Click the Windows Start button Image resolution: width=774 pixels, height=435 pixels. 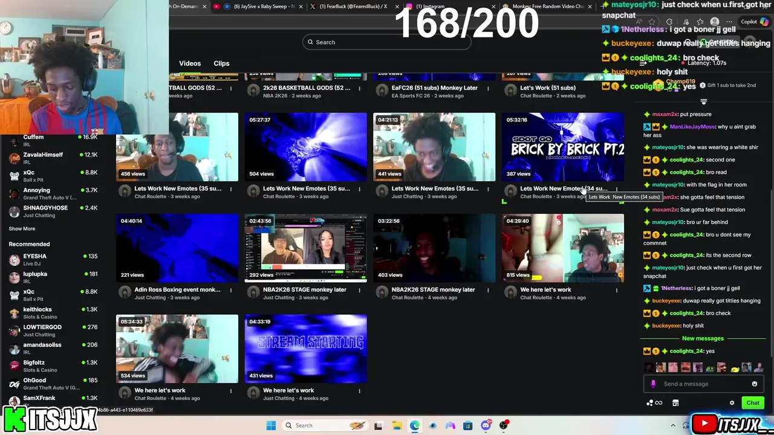[272, 425]
